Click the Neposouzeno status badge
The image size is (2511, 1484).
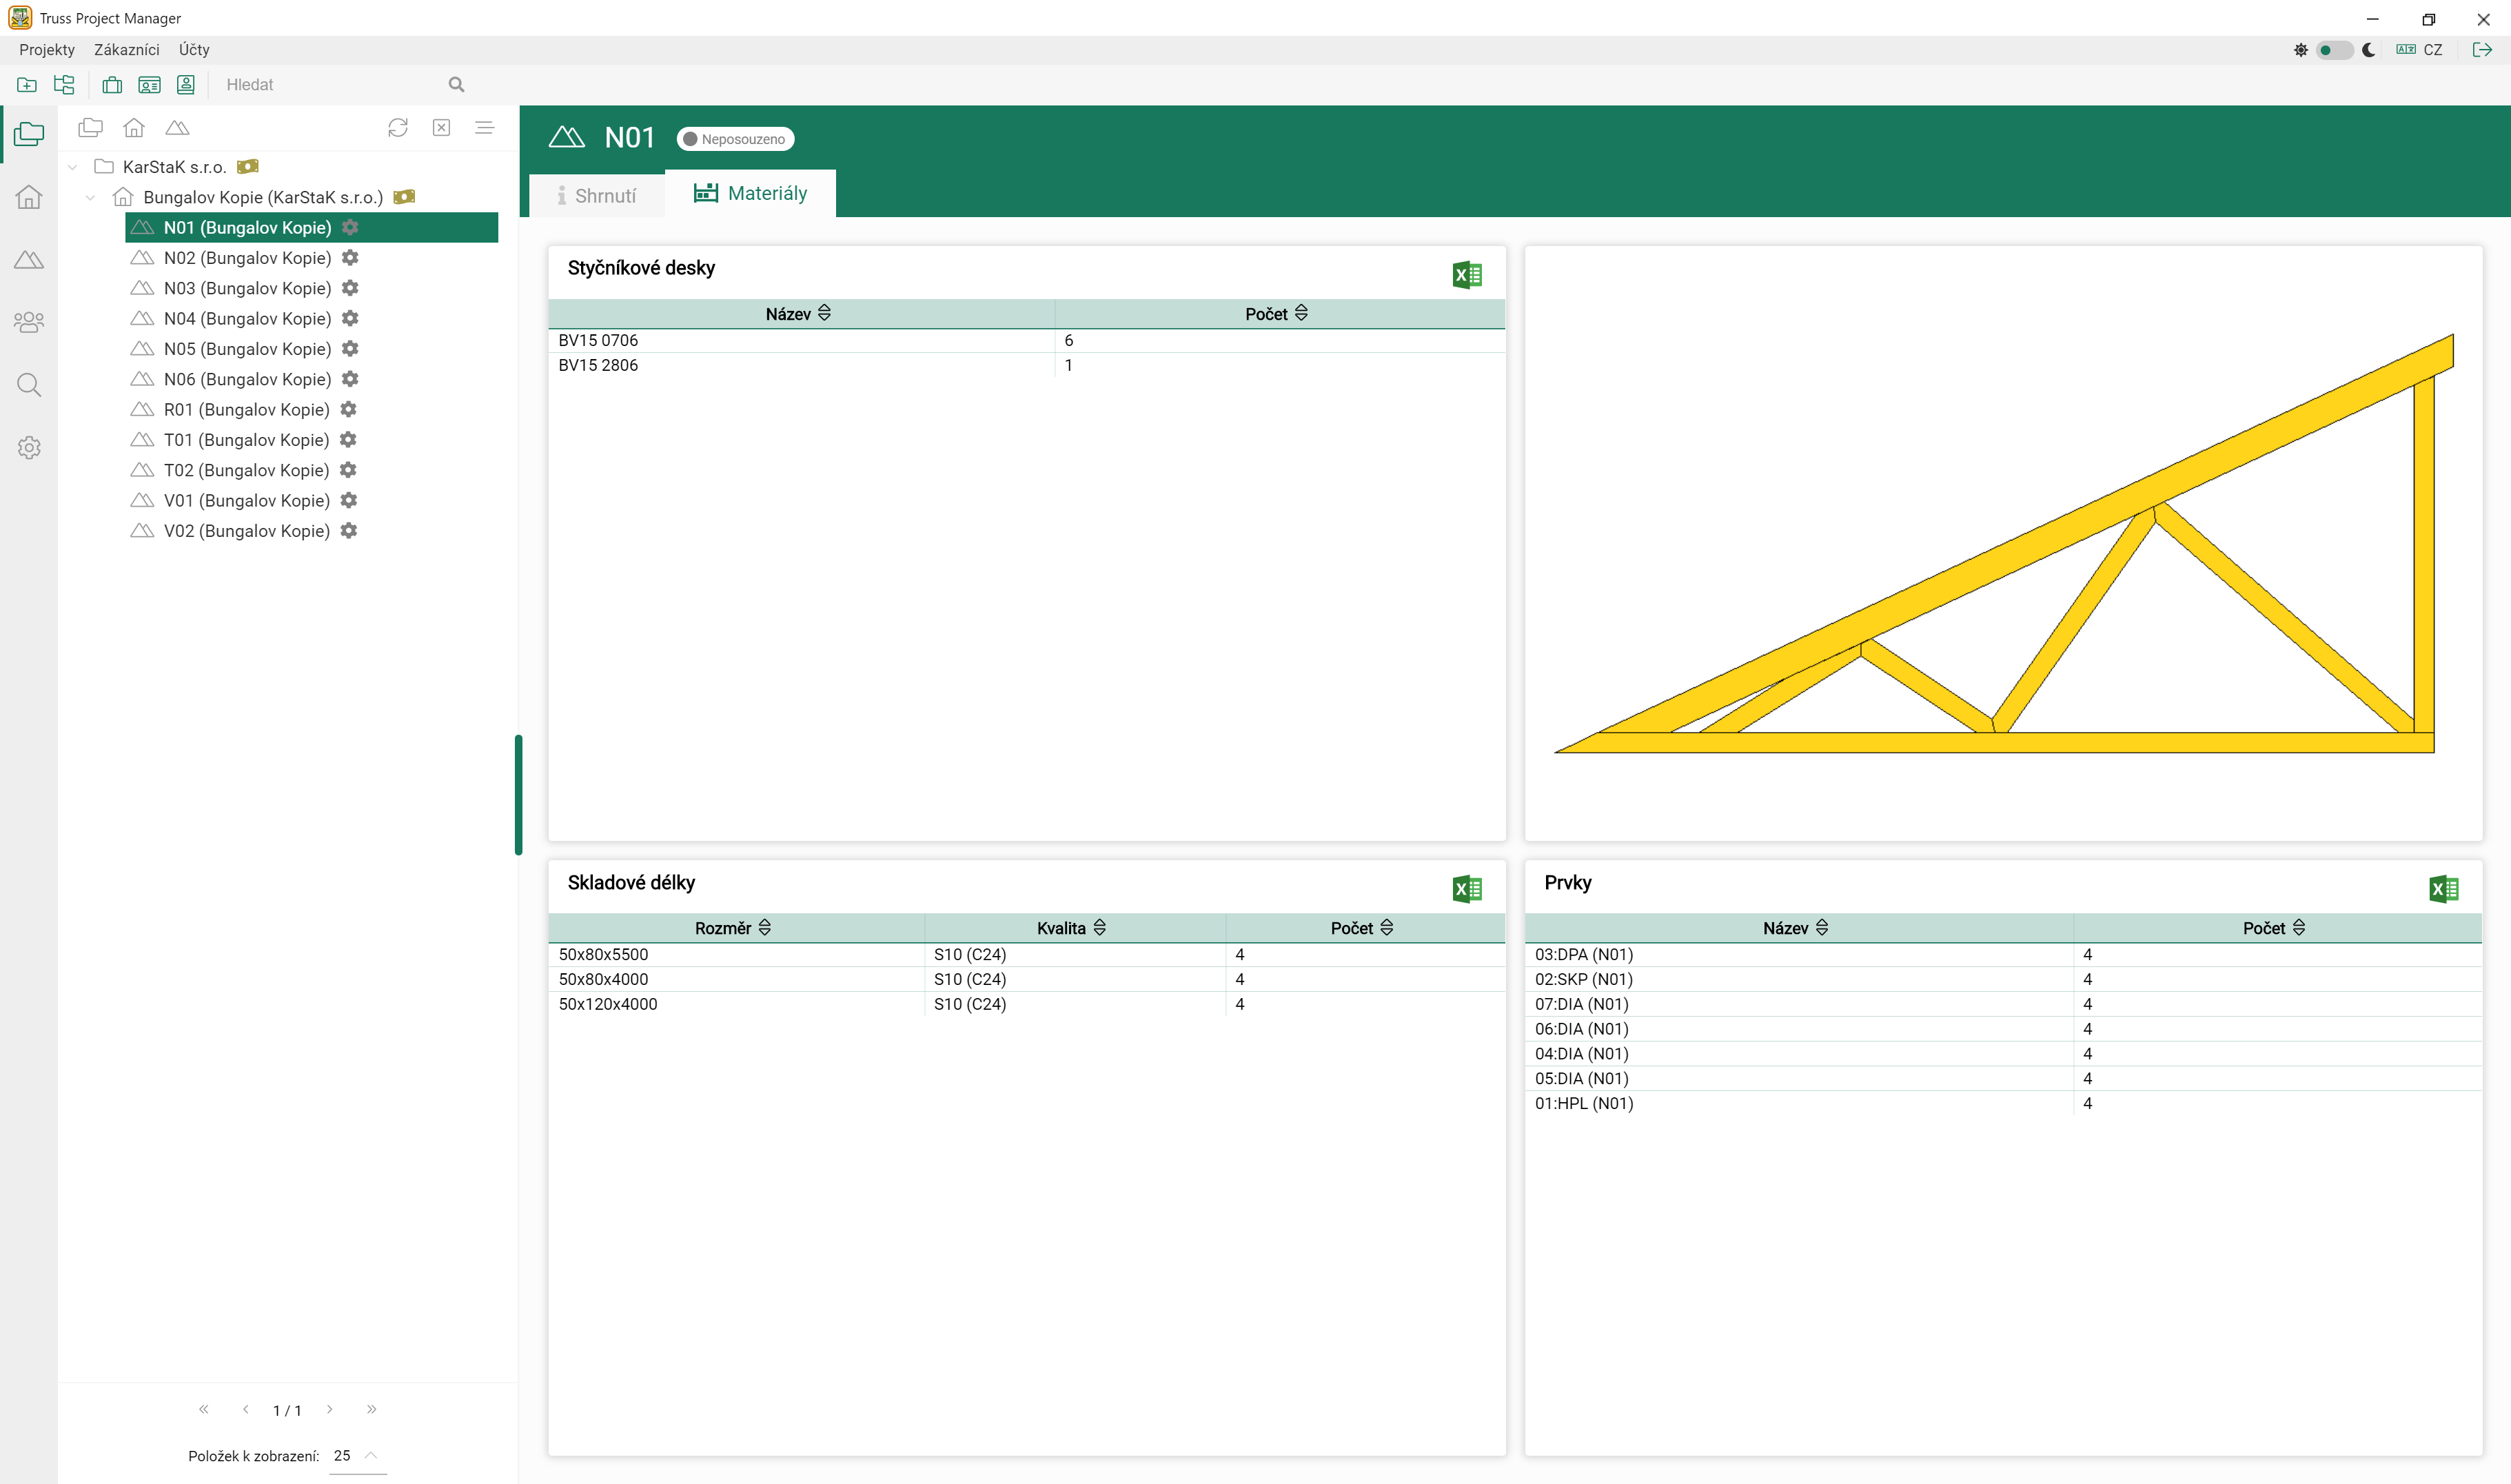(735, 138)
